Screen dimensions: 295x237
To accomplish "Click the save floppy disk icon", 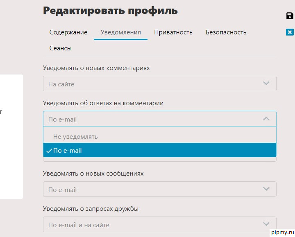I will click(x=290, y=16).
